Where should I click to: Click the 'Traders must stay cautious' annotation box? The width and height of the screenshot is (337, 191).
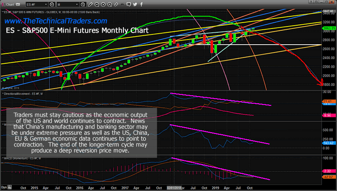[81, 133]
